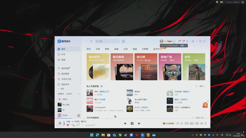246x138 pixels.
Task: Toggle the lossless quality button in player bar
Action: click(186, 124)
